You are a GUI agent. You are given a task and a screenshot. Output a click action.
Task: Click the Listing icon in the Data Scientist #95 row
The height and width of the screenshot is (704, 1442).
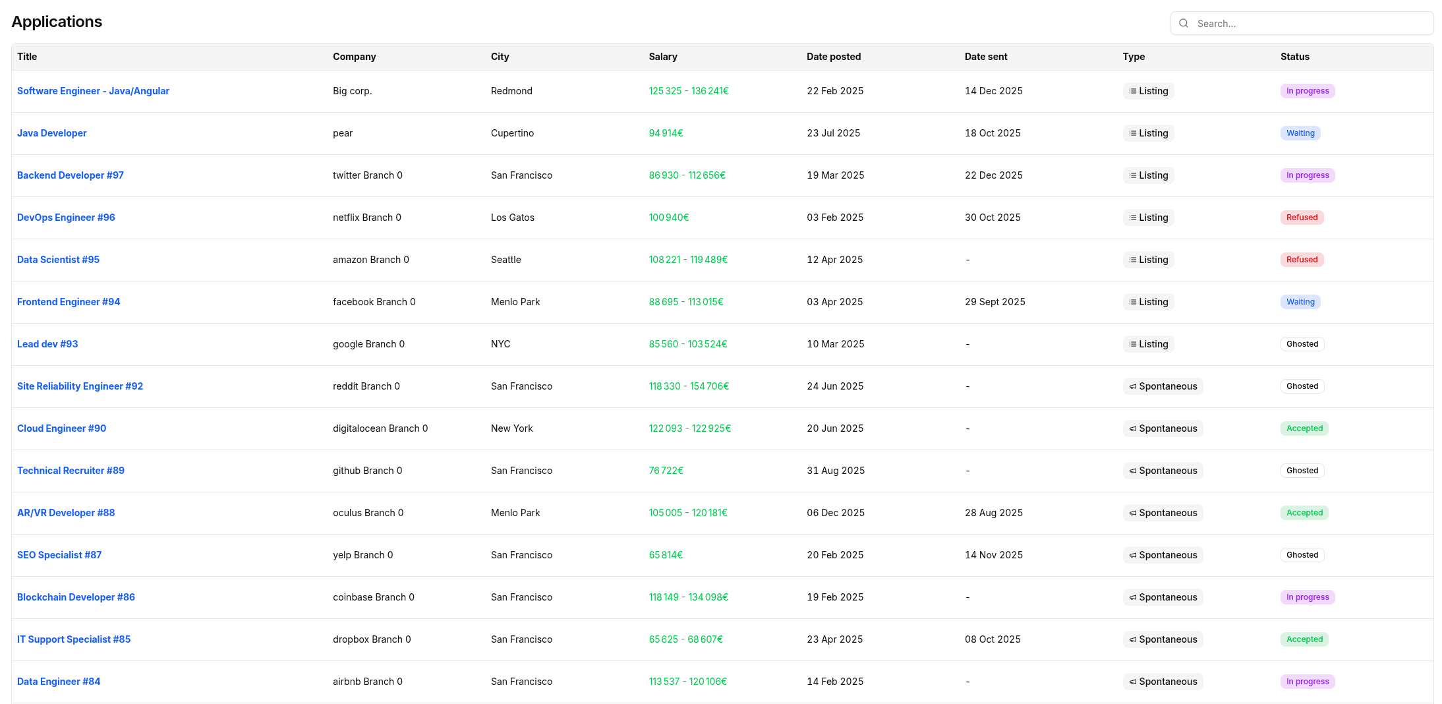click(x=1132, y=260)
